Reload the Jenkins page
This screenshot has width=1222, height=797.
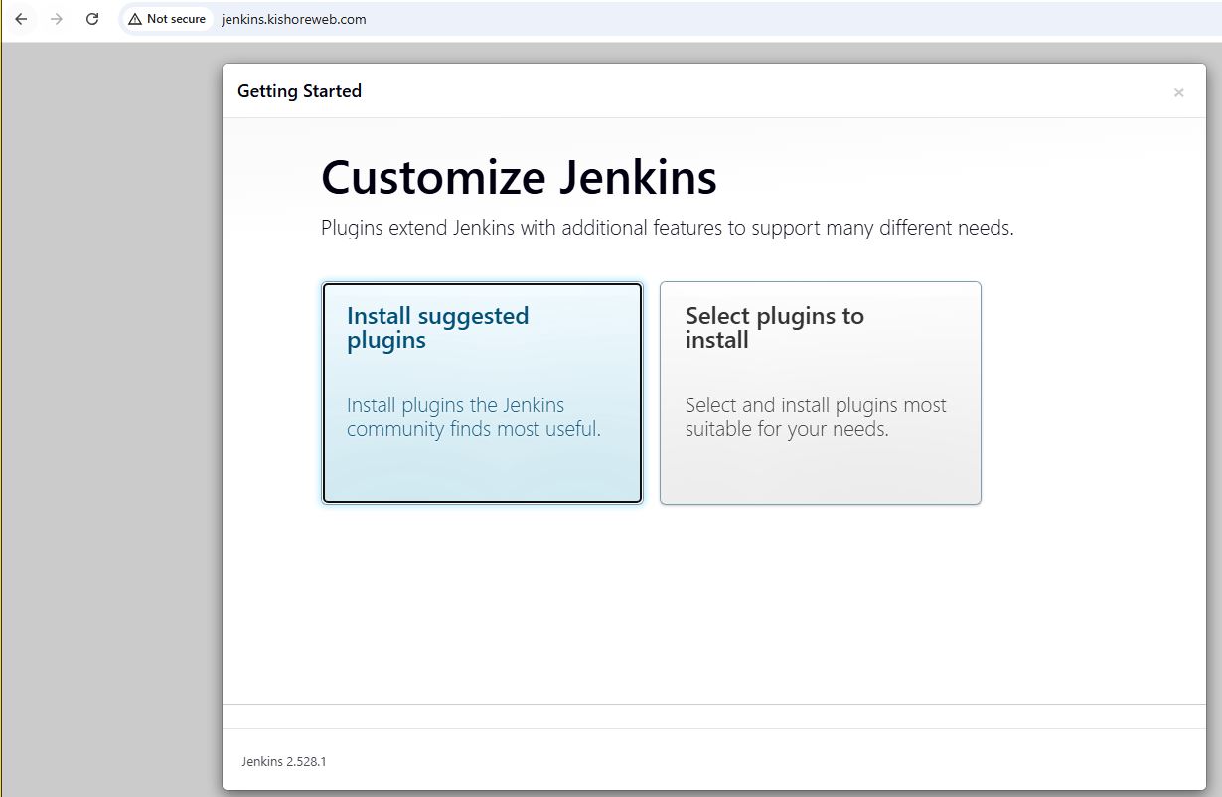[x=92, y=19]
